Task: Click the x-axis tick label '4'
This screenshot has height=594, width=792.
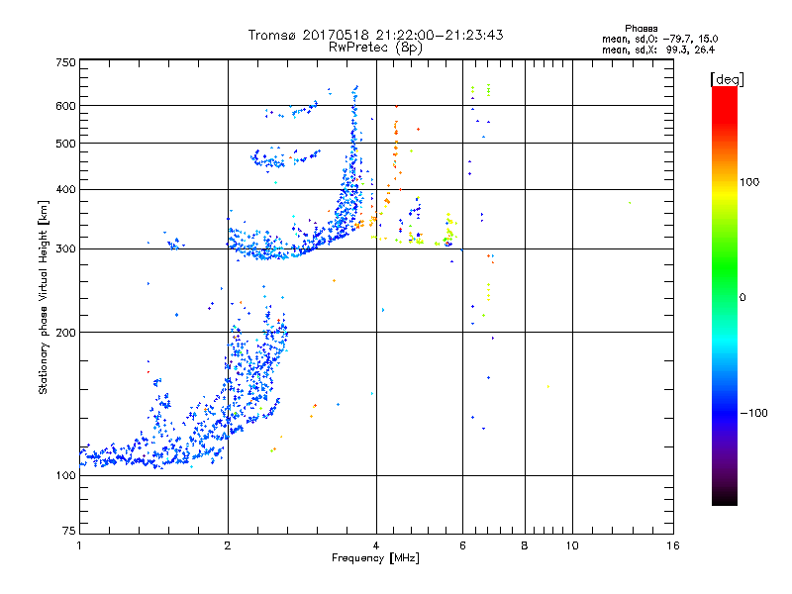Action: pyautogui.click(x=376, y=545)
